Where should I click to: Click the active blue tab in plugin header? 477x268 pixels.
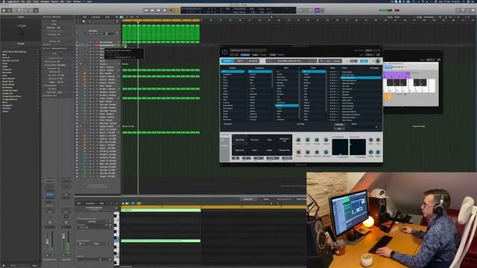tap(227, 61)
